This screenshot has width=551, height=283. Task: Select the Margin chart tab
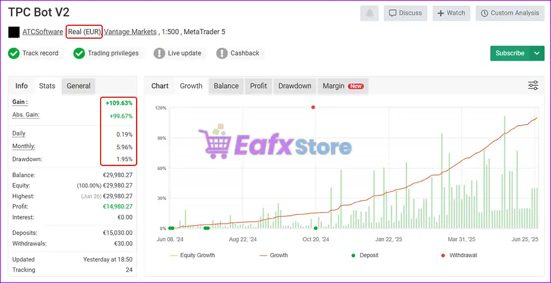343,86
